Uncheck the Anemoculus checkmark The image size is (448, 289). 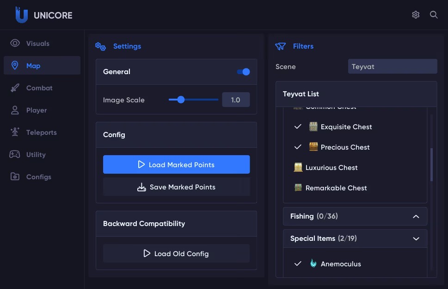[298, 264]
